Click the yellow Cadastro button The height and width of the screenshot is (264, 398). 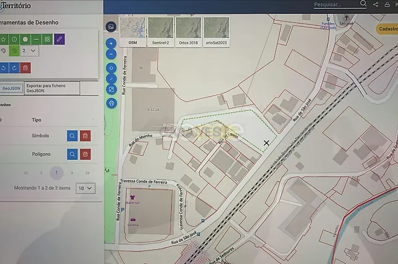click(x=387, y=29)
